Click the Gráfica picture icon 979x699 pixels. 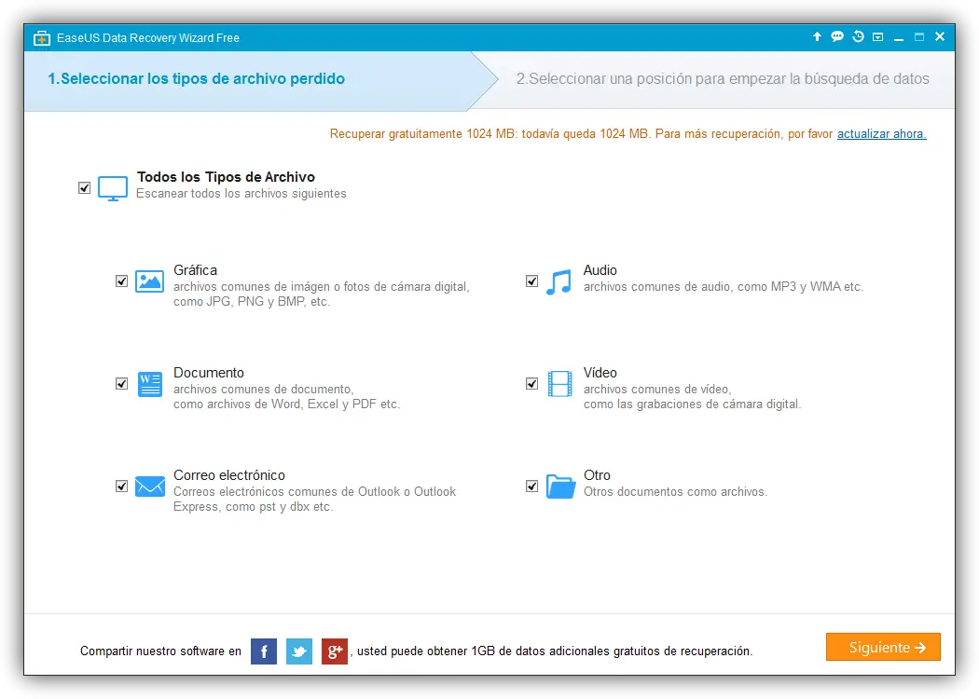point(150,281)
